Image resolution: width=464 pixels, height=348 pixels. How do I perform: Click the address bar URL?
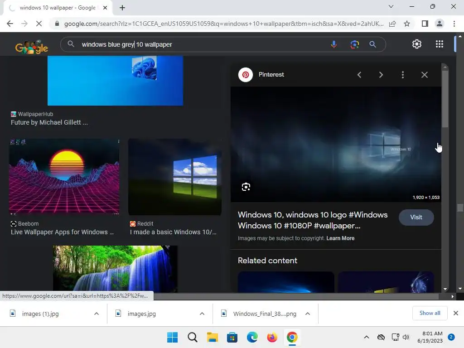tap(224, 24)
